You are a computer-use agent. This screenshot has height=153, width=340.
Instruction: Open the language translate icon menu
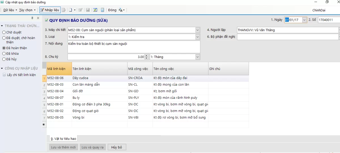pyautogui.click(x=121, y=10)
